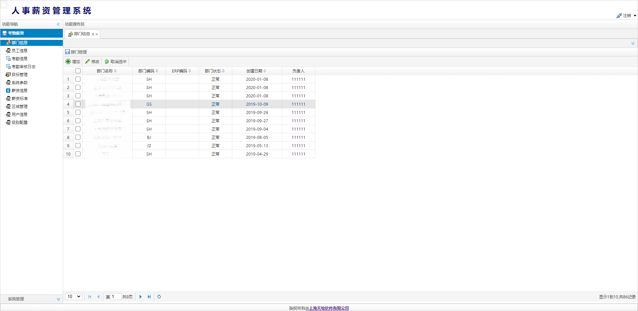Click the page number input field

(116, 297)
